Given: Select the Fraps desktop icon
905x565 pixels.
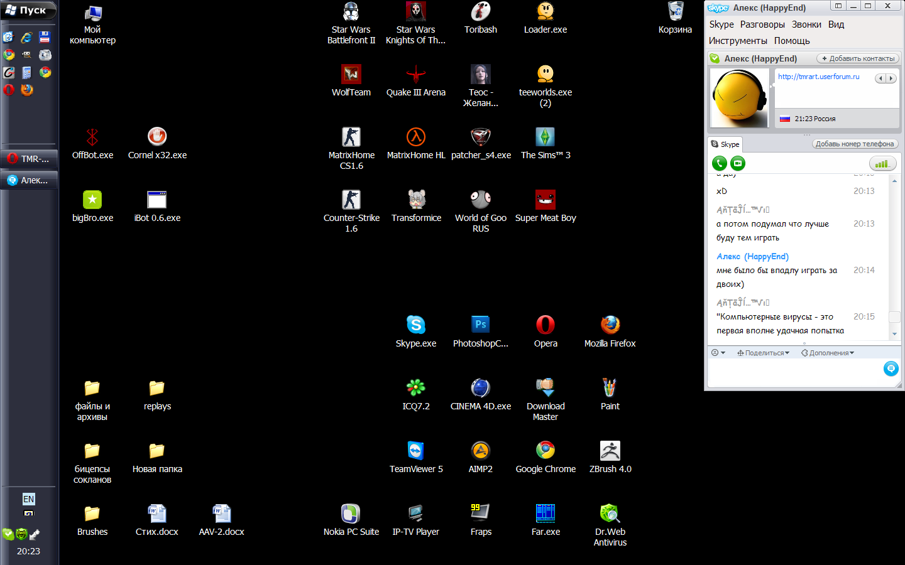Looking at the screenshot, I should pos(481,520).
